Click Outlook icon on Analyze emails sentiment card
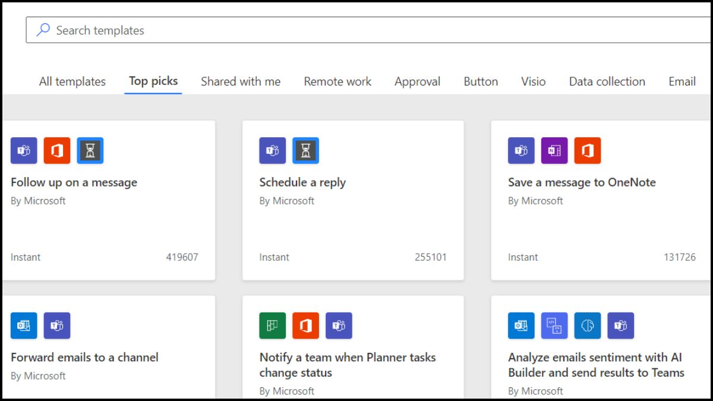713x401 pixels. coord(521,326)
